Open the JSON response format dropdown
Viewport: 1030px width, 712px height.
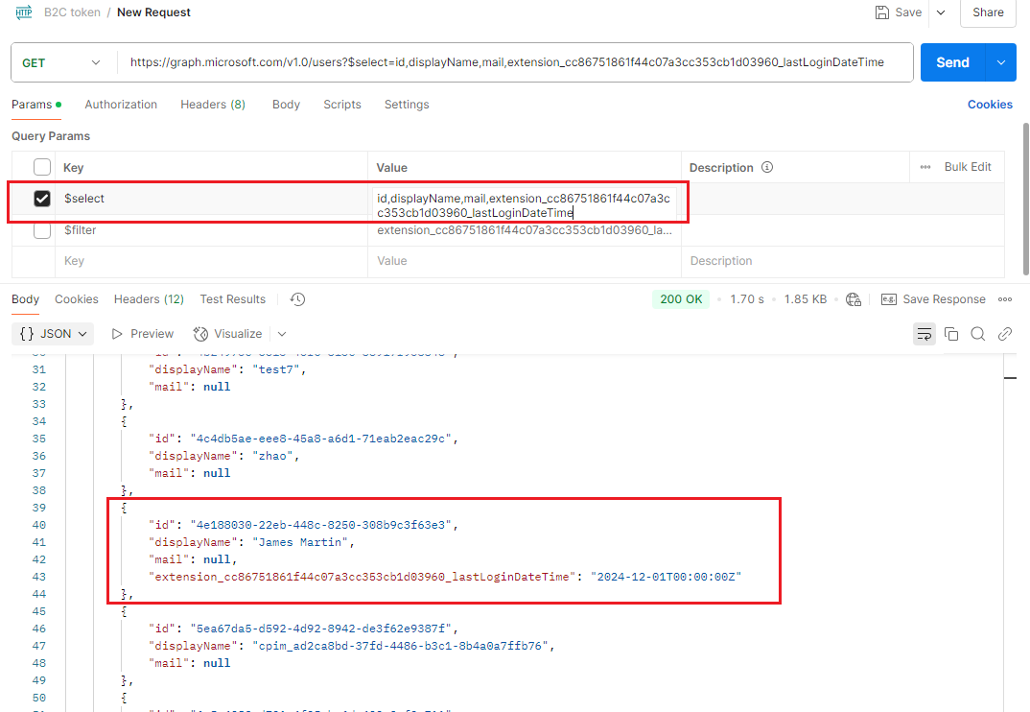[53, 333]
